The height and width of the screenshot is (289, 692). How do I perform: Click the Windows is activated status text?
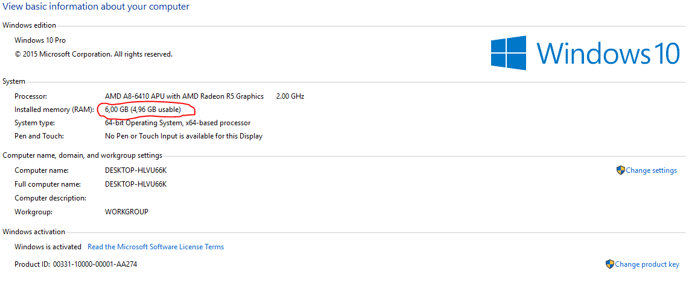48,247
